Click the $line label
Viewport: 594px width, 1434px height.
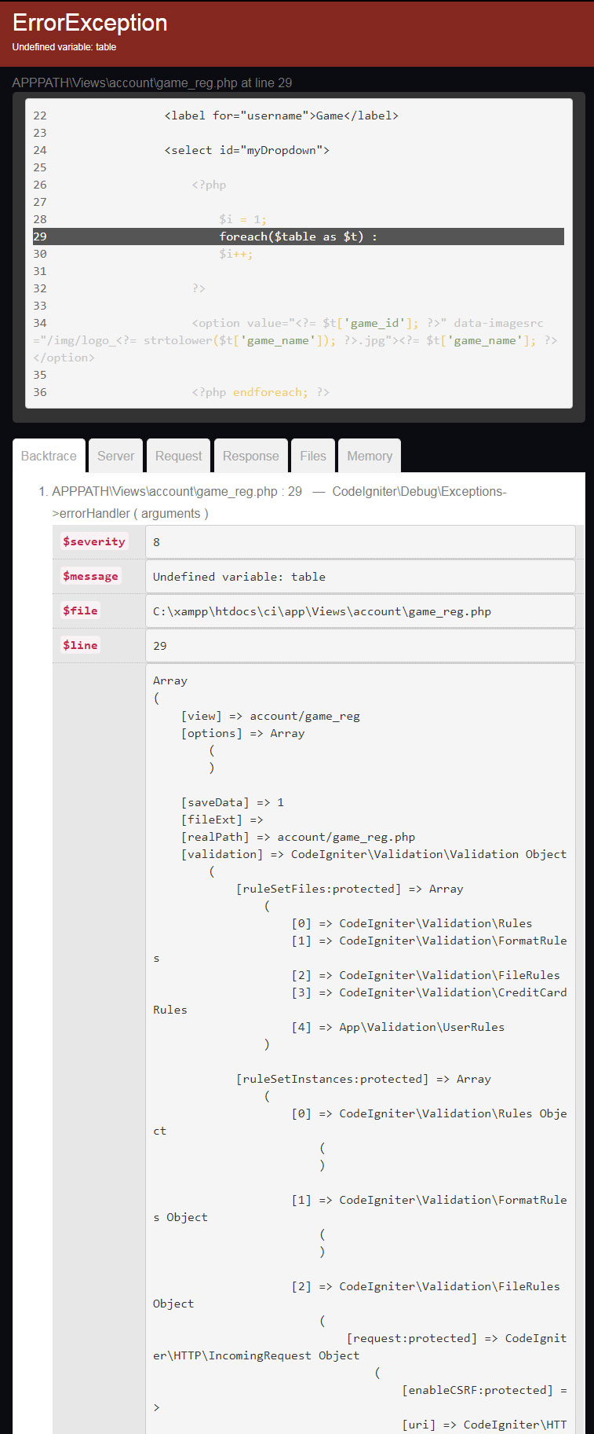click(x=80, y=645)
